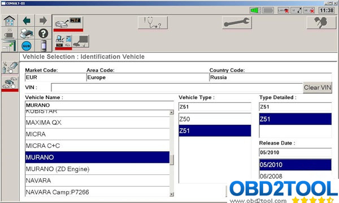
Task: Go to the Home screen icon
Action: tap(9, 21)
